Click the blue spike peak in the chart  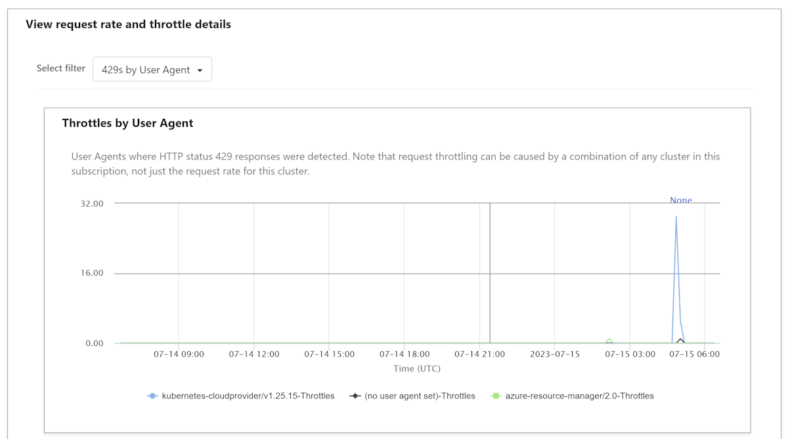click(676, 217)
